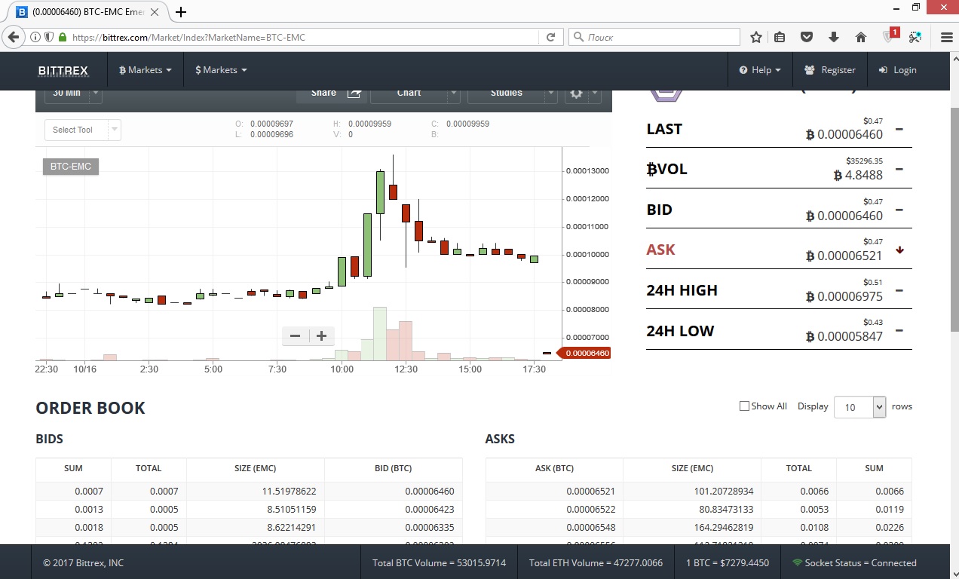Screen dimensions: 959x579
Task: Open the chart settings gear icon
Action: click(x=577, y=93)
